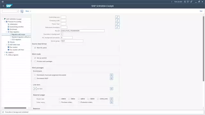The image size is (205, 115).
Task: Check the Enrichment ANLP checkbox
Action: [35, 78]
